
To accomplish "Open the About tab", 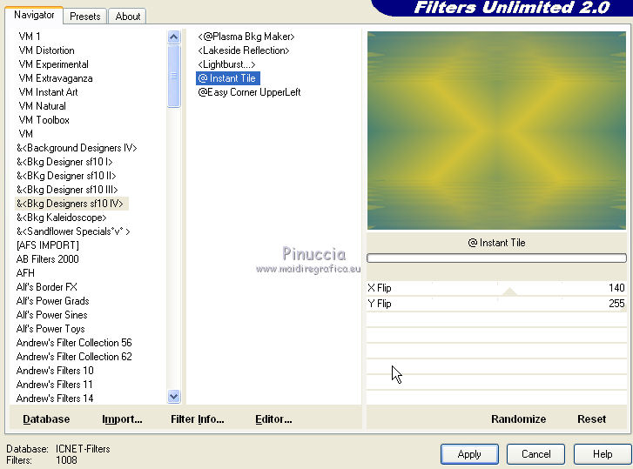I will (128, 17).
